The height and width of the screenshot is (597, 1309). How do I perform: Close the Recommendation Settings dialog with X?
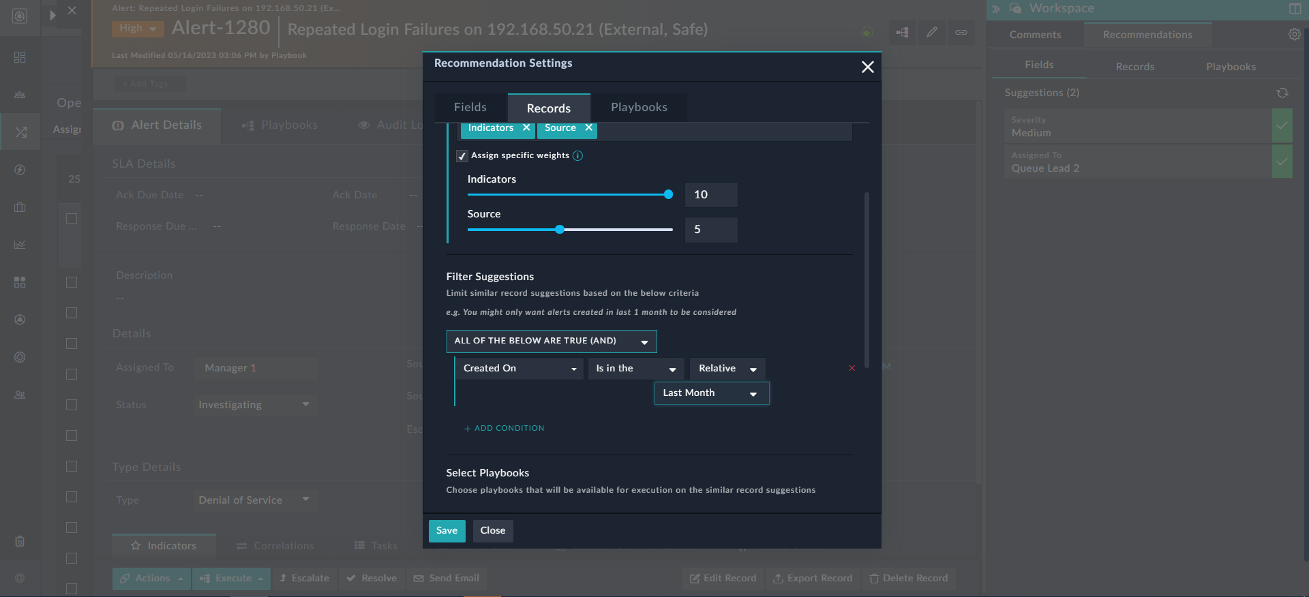pyautogui.click(x=867, y=67)
